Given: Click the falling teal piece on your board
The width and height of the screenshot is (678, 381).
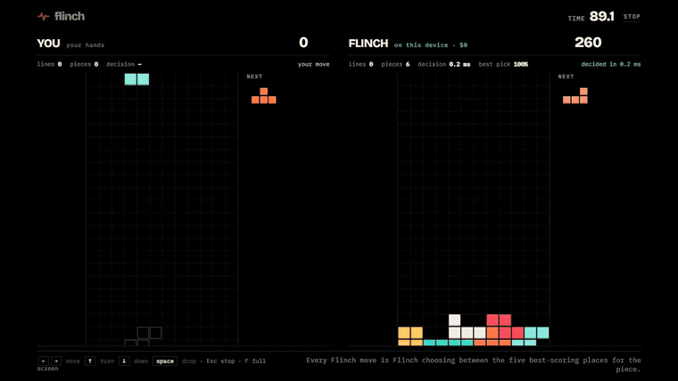Looking at the screenshot, I should point(136,79).
